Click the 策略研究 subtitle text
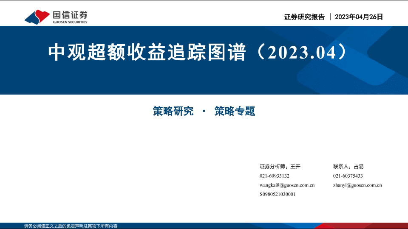Screen dimensions: 408x229 (x=173, y=111)
